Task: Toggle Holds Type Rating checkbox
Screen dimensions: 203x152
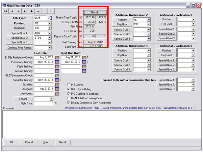Action: coord(68,89)
